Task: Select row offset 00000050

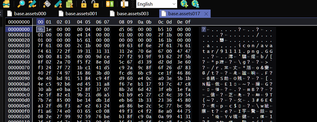Action: pyautogui.click(x=19, y=56)
